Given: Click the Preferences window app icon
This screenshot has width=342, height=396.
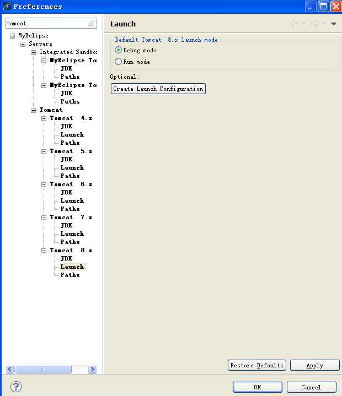Looking at the screenshot, I should [x=7, y=6].
